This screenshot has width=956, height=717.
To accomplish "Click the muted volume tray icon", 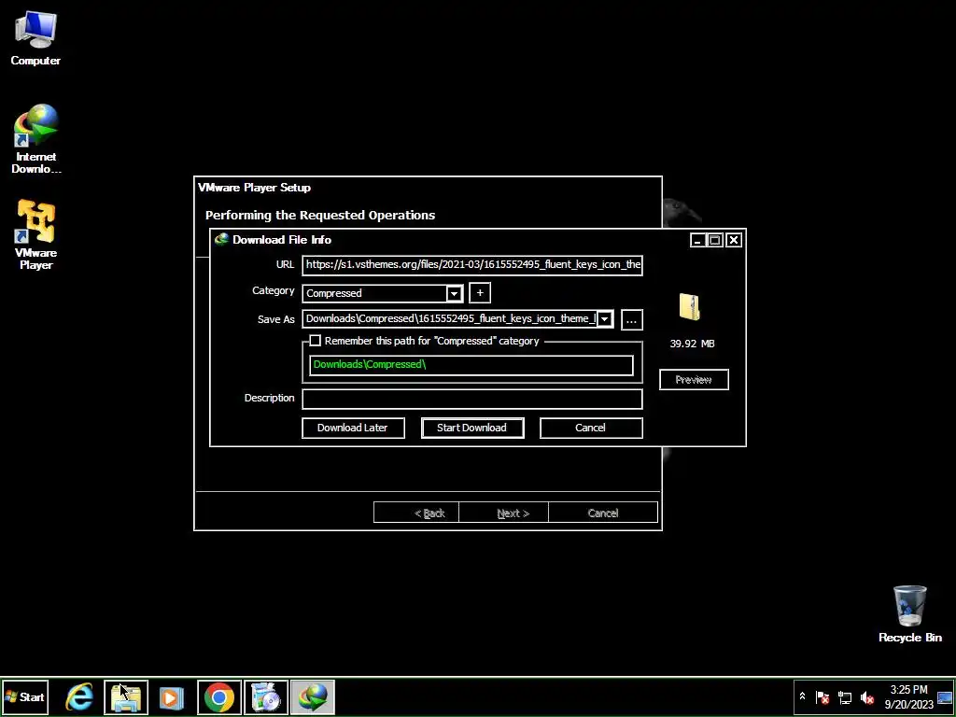I will coord(867,696).
